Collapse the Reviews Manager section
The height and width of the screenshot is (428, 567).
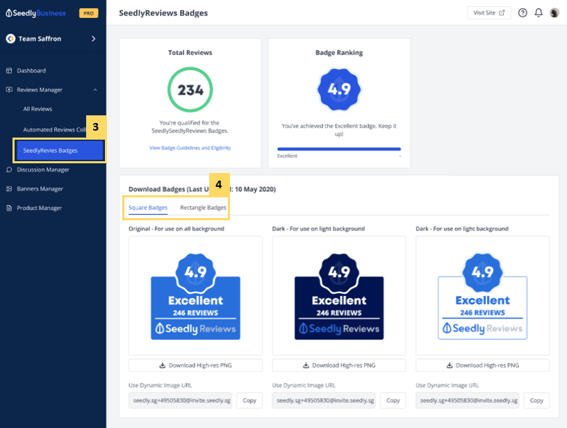pyautogui.click(x=95, y=90)
